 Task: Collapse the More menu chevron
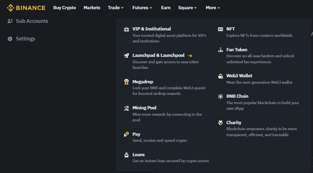219,8
